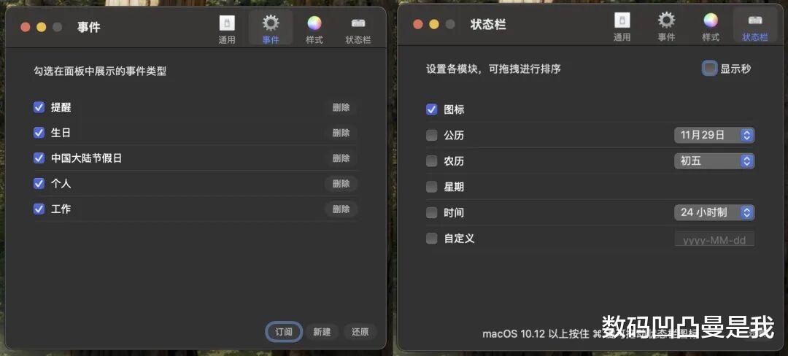Open the 事件 gear icon in the right window
This screenshot has height=356, width=788.
point(666,28)
